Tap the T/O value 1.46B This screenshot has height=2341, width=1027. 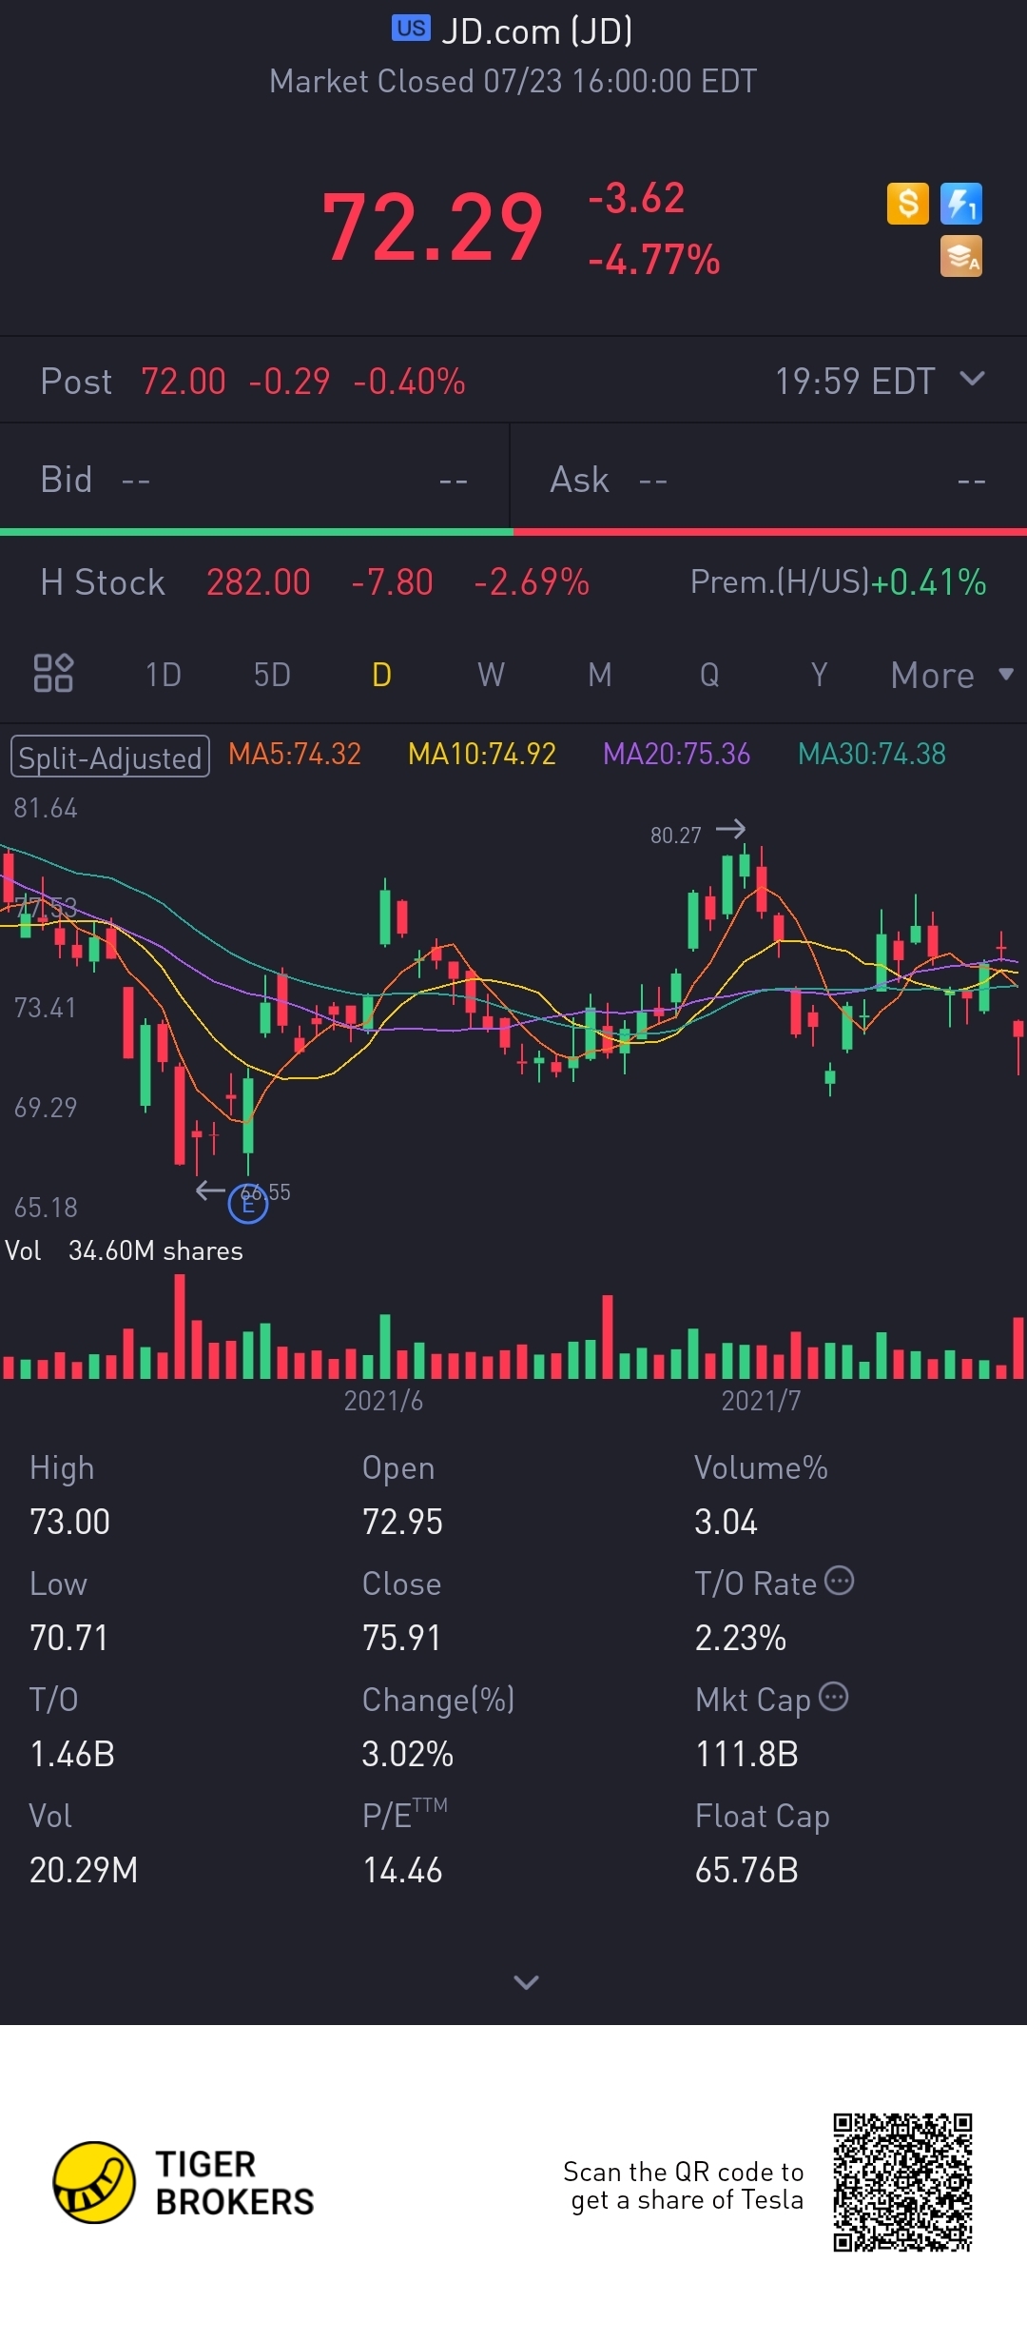tap(72, 1754)
